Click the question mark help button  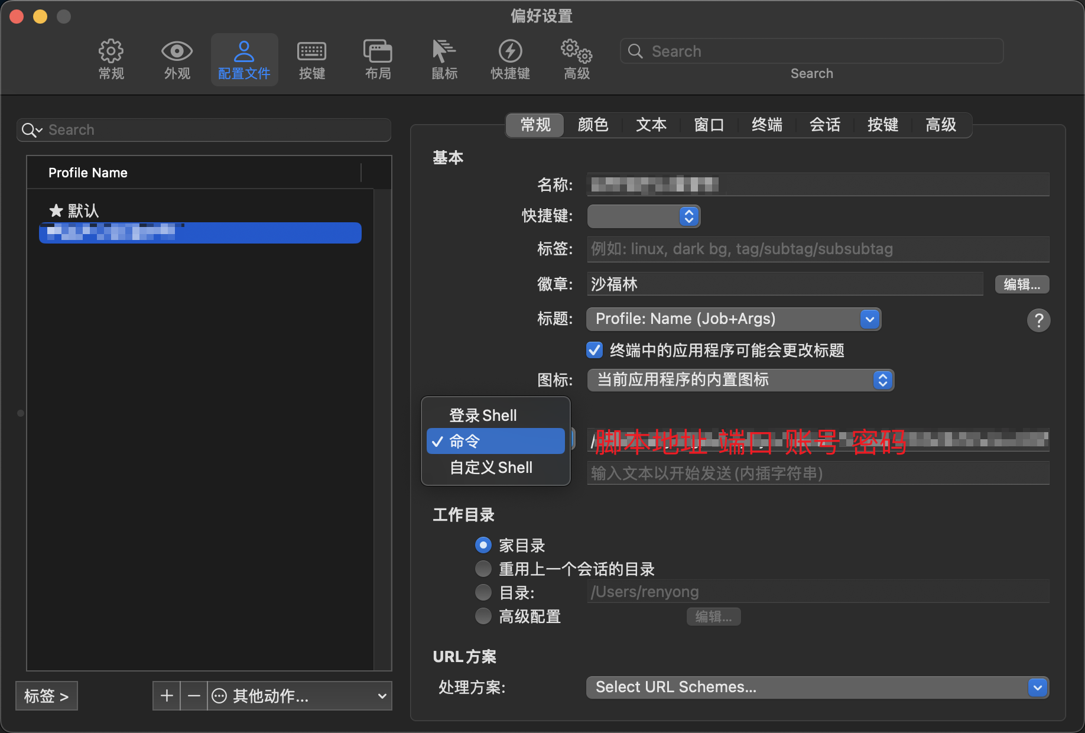(1038, 320)
